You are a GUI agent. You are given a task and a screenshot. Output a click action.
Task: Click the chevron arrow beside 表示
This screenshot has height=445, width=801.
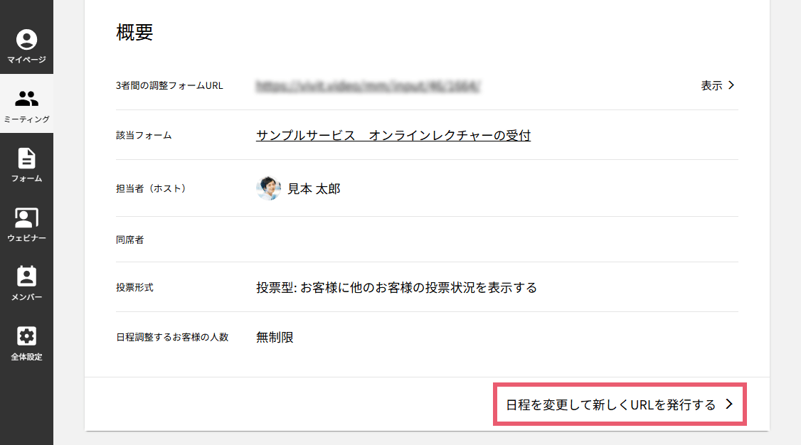731,85
